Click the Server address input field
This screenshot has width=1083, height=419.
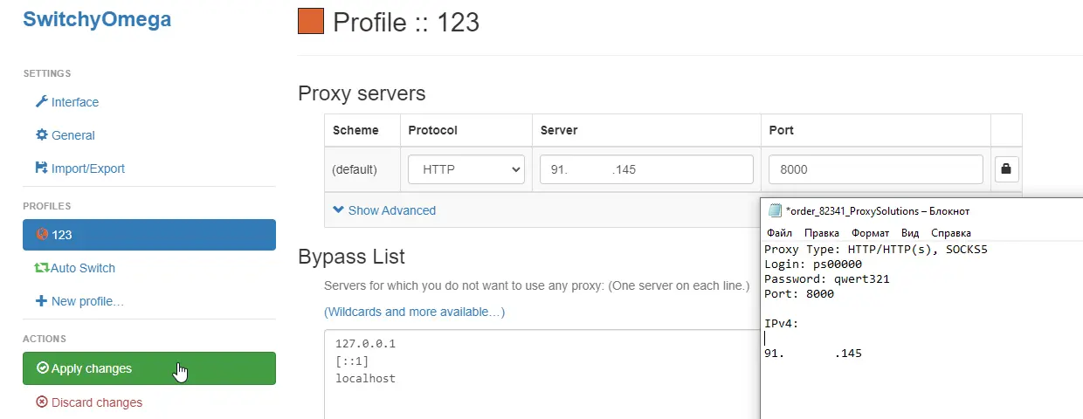pyautogui.click(x=646, y=169)
